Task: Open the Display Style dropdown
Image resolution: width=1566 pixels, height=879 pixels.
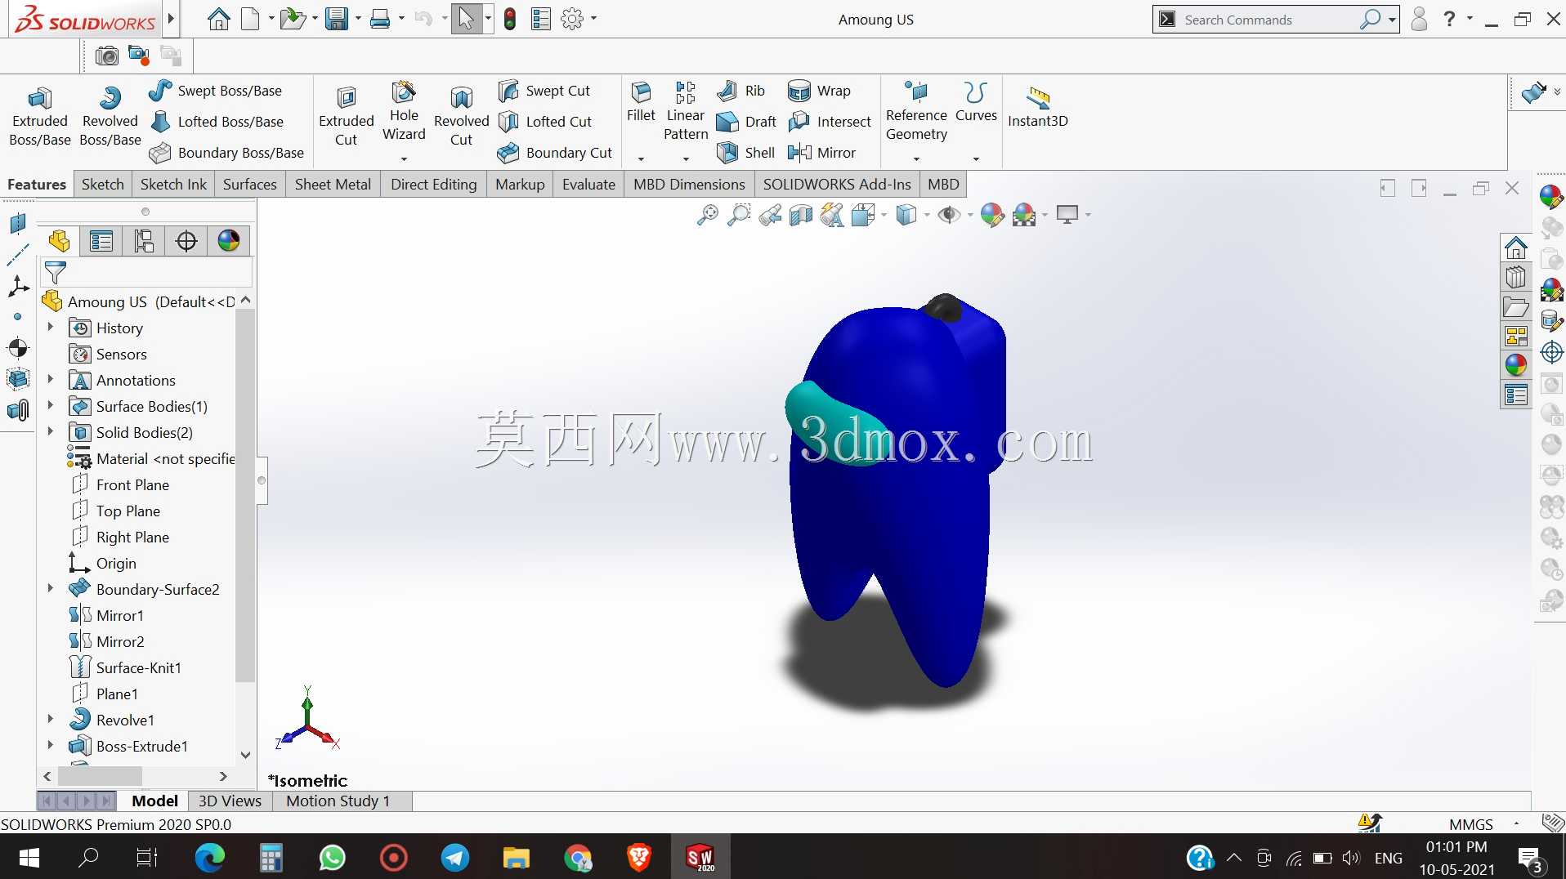Action: click(x=927, y=215)
